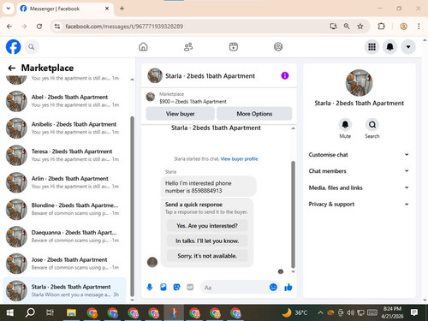Image resolution: width=428 pixels, height=321 pixels.
Task: Open Abel 2beds 1bath Apartment chat
Action: pyautogui.click(x=65, y=101)
